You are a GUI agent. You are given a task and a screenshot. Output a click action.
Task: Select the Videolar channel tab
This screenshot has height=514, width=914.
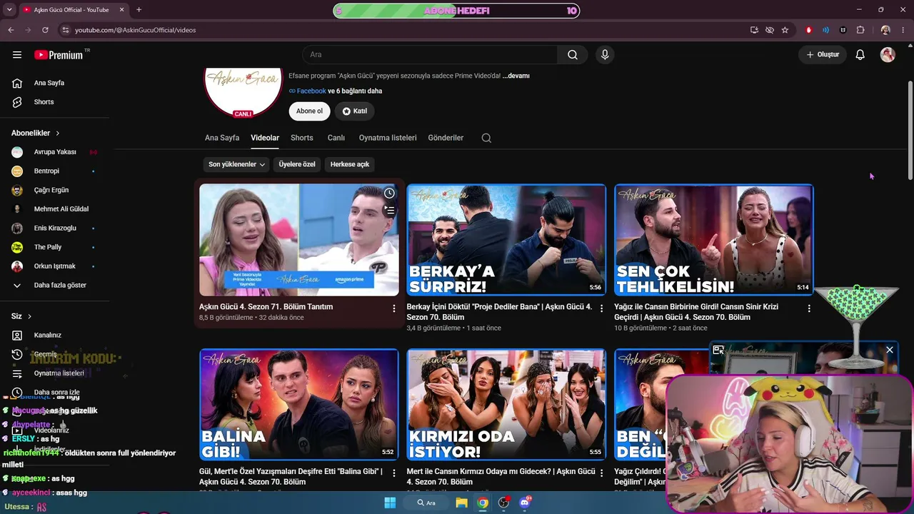pyautogui.click(x=265, y=138)
